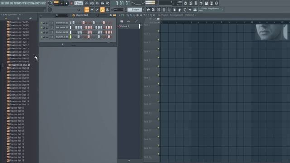The height and width of the screenshot is (163, 290).
Task: Open the Line snap dropdown
Action: pos(118,10)
